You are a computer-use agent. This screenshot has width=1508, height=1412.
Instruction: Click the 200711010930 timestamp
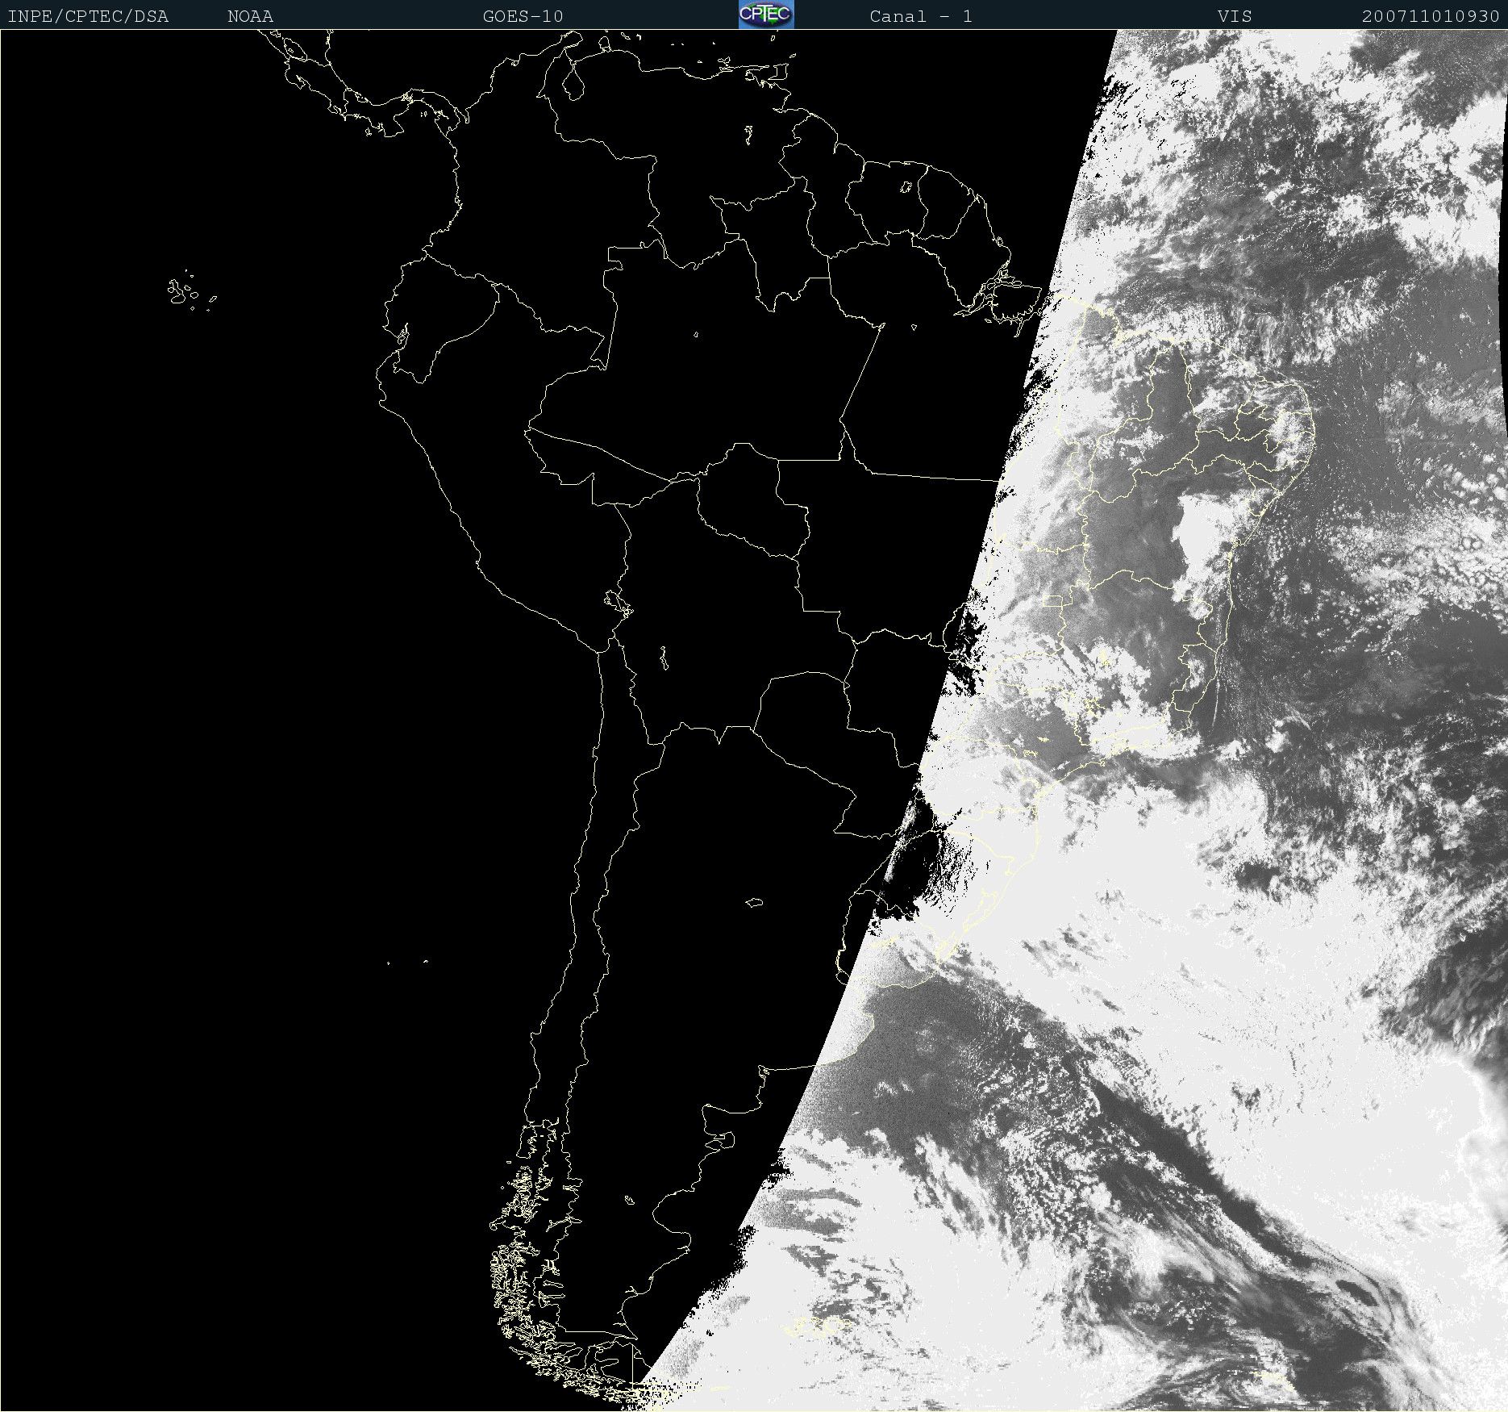point(1431,16)
